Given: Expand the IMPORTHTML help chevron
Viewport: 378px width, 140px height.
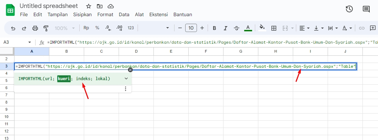Looking at the screenshot, I should tap(126, 78).
